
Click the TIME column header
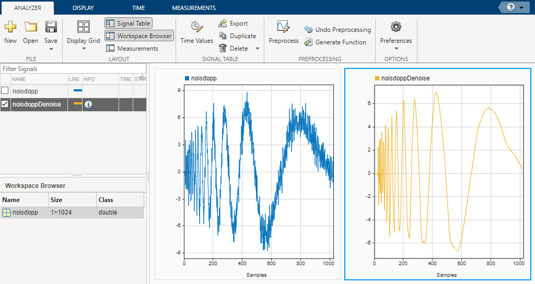[x=125, y=79]
